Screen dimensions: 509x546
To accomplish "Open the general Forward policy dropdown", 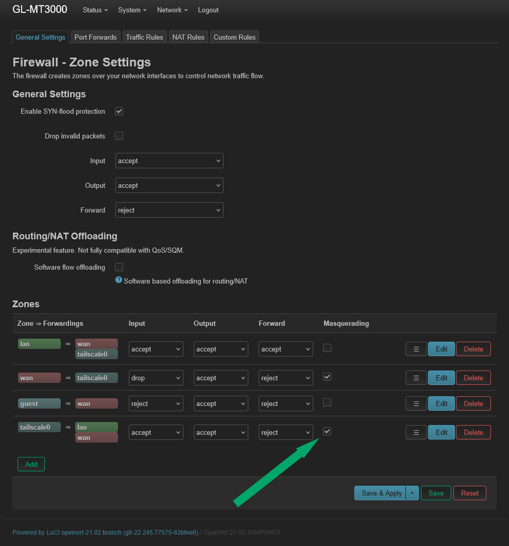I will (x=169, y=209).
